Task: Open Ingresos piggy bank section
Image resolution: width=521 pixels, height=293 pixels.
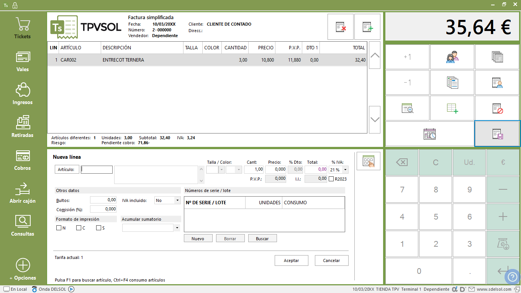Action: (x=23, y=94)
